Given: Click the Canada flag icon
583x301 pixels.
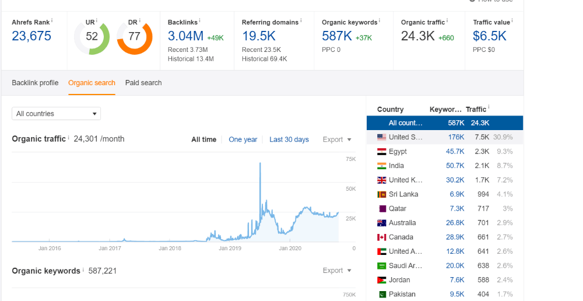Looking at the screenshot, I should 382,237.
